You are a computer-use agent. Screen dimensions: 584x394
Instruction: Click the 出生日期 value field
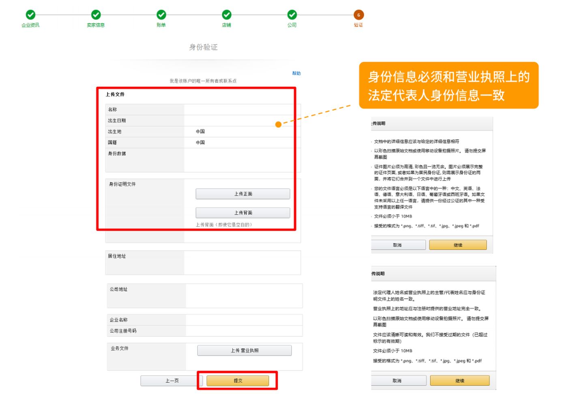(x=242, y=121)
